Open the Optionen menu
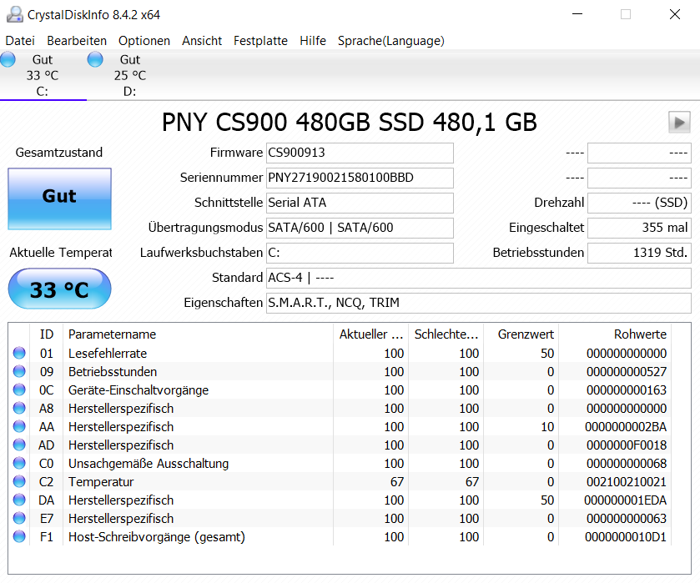Image resolution: width=700 pixels, height=583 pixels. click(x=144, y=40)
